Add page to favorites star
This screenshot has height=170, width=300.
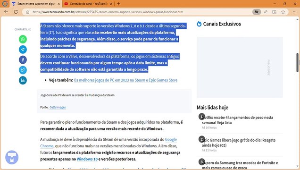click(283, 12)
